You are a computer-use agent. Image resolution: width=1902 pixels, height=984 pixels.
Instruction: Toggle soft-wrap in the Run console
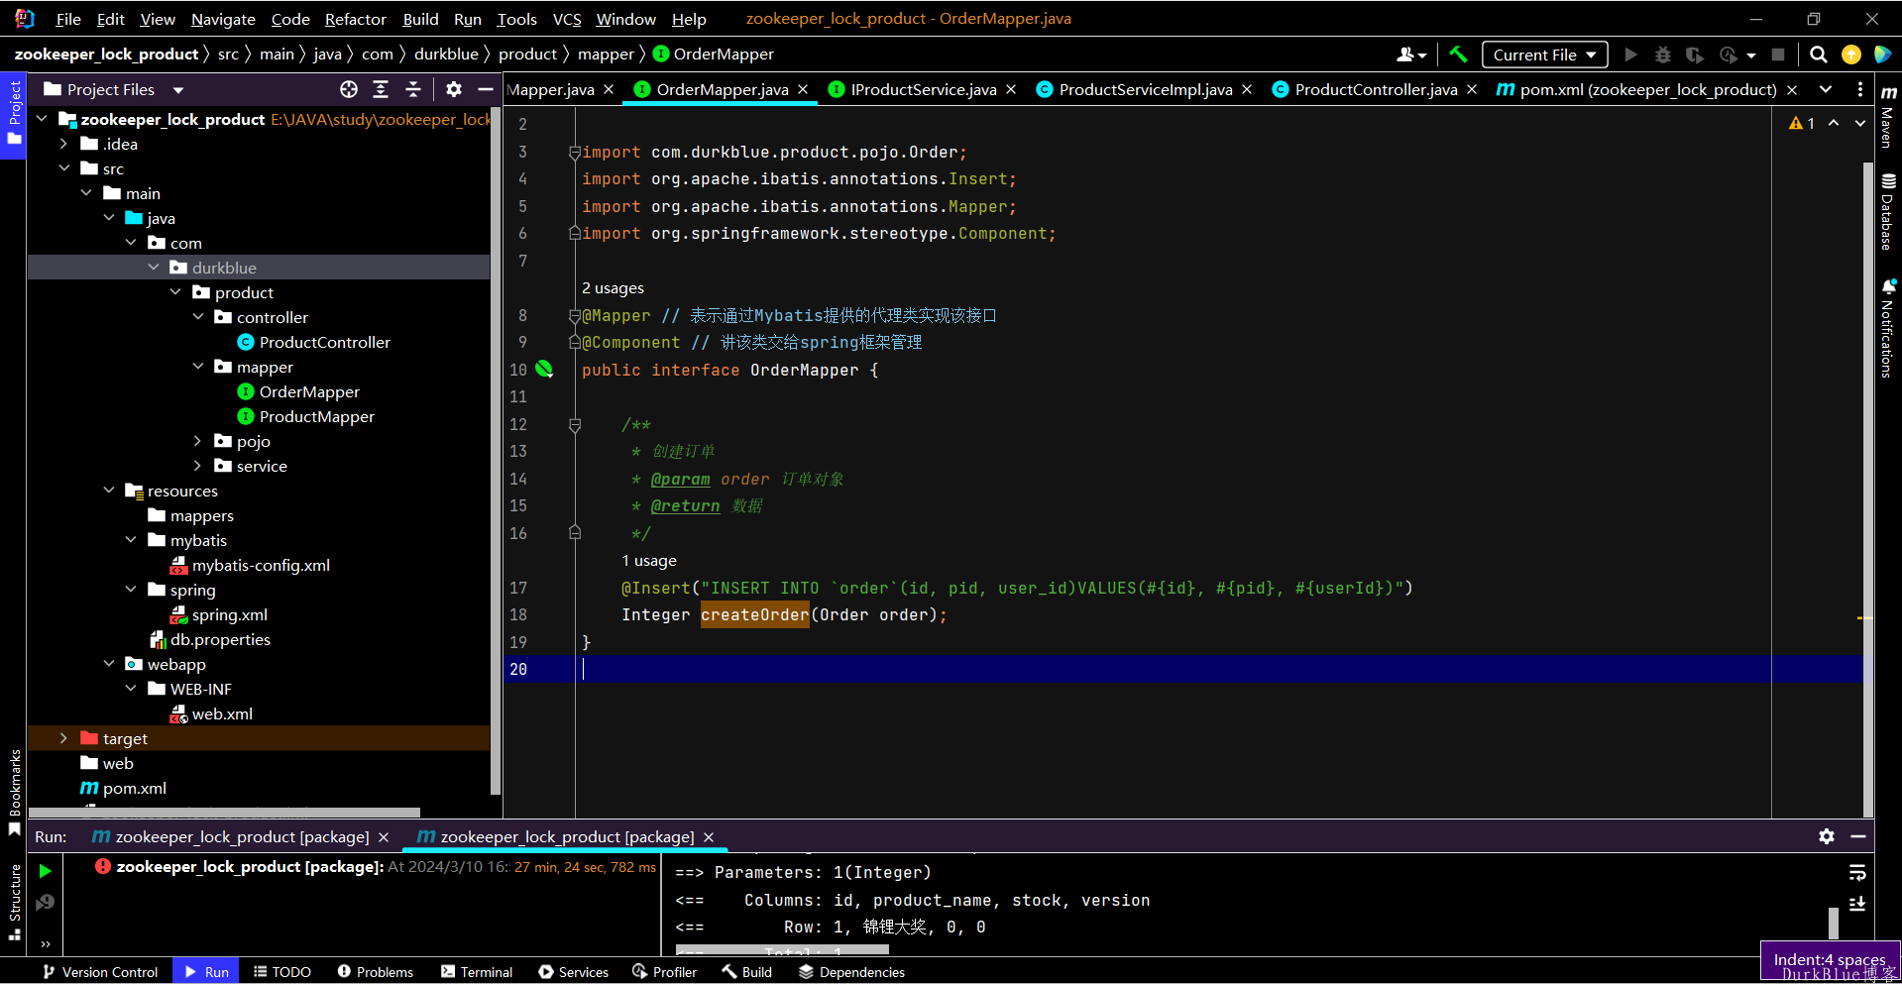click(1857, 872)
